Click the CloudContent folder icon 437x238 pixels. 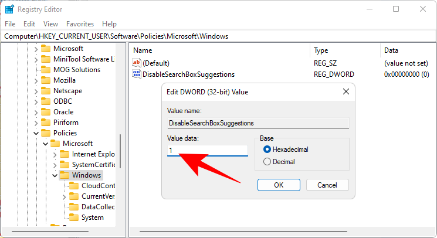(74, 186)
